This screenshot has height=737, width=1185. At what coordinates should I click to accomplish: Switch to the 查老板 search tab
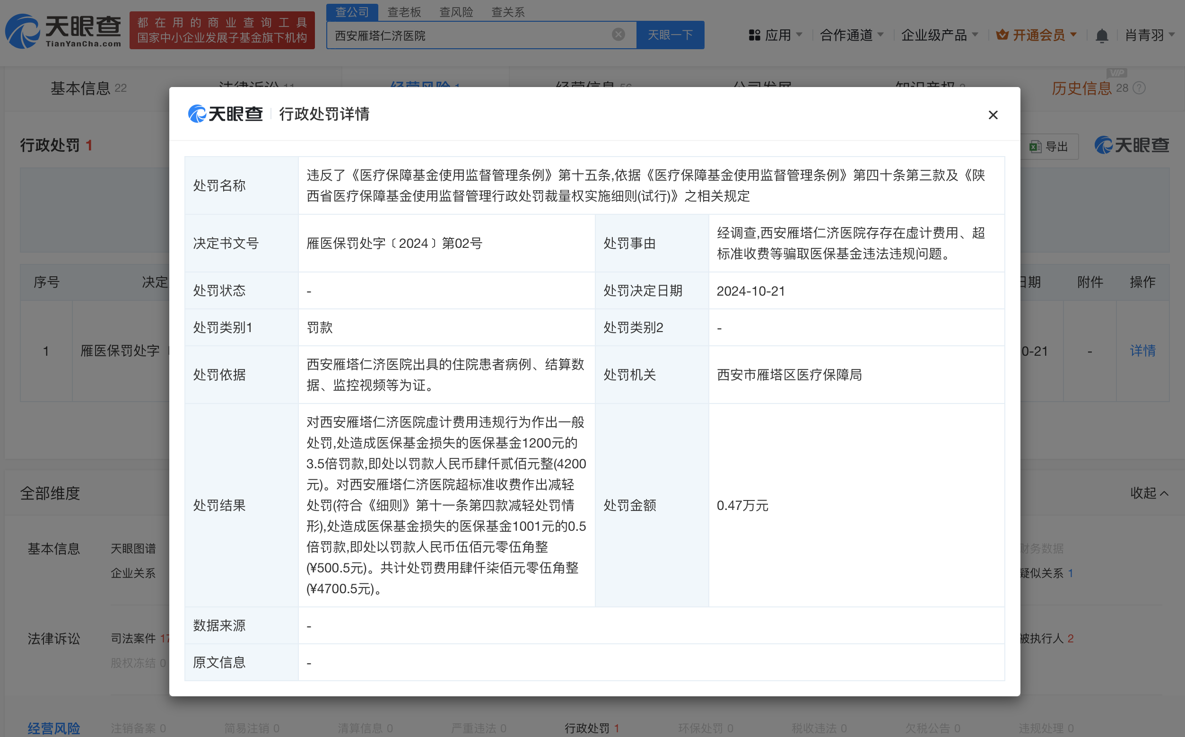(403, 12)
